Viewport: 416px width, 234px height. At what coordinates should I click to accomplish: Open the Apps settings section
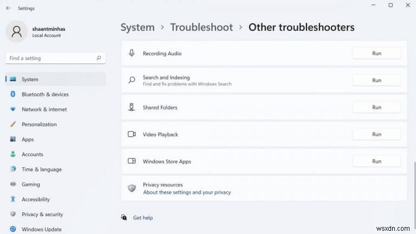point(28,139)
